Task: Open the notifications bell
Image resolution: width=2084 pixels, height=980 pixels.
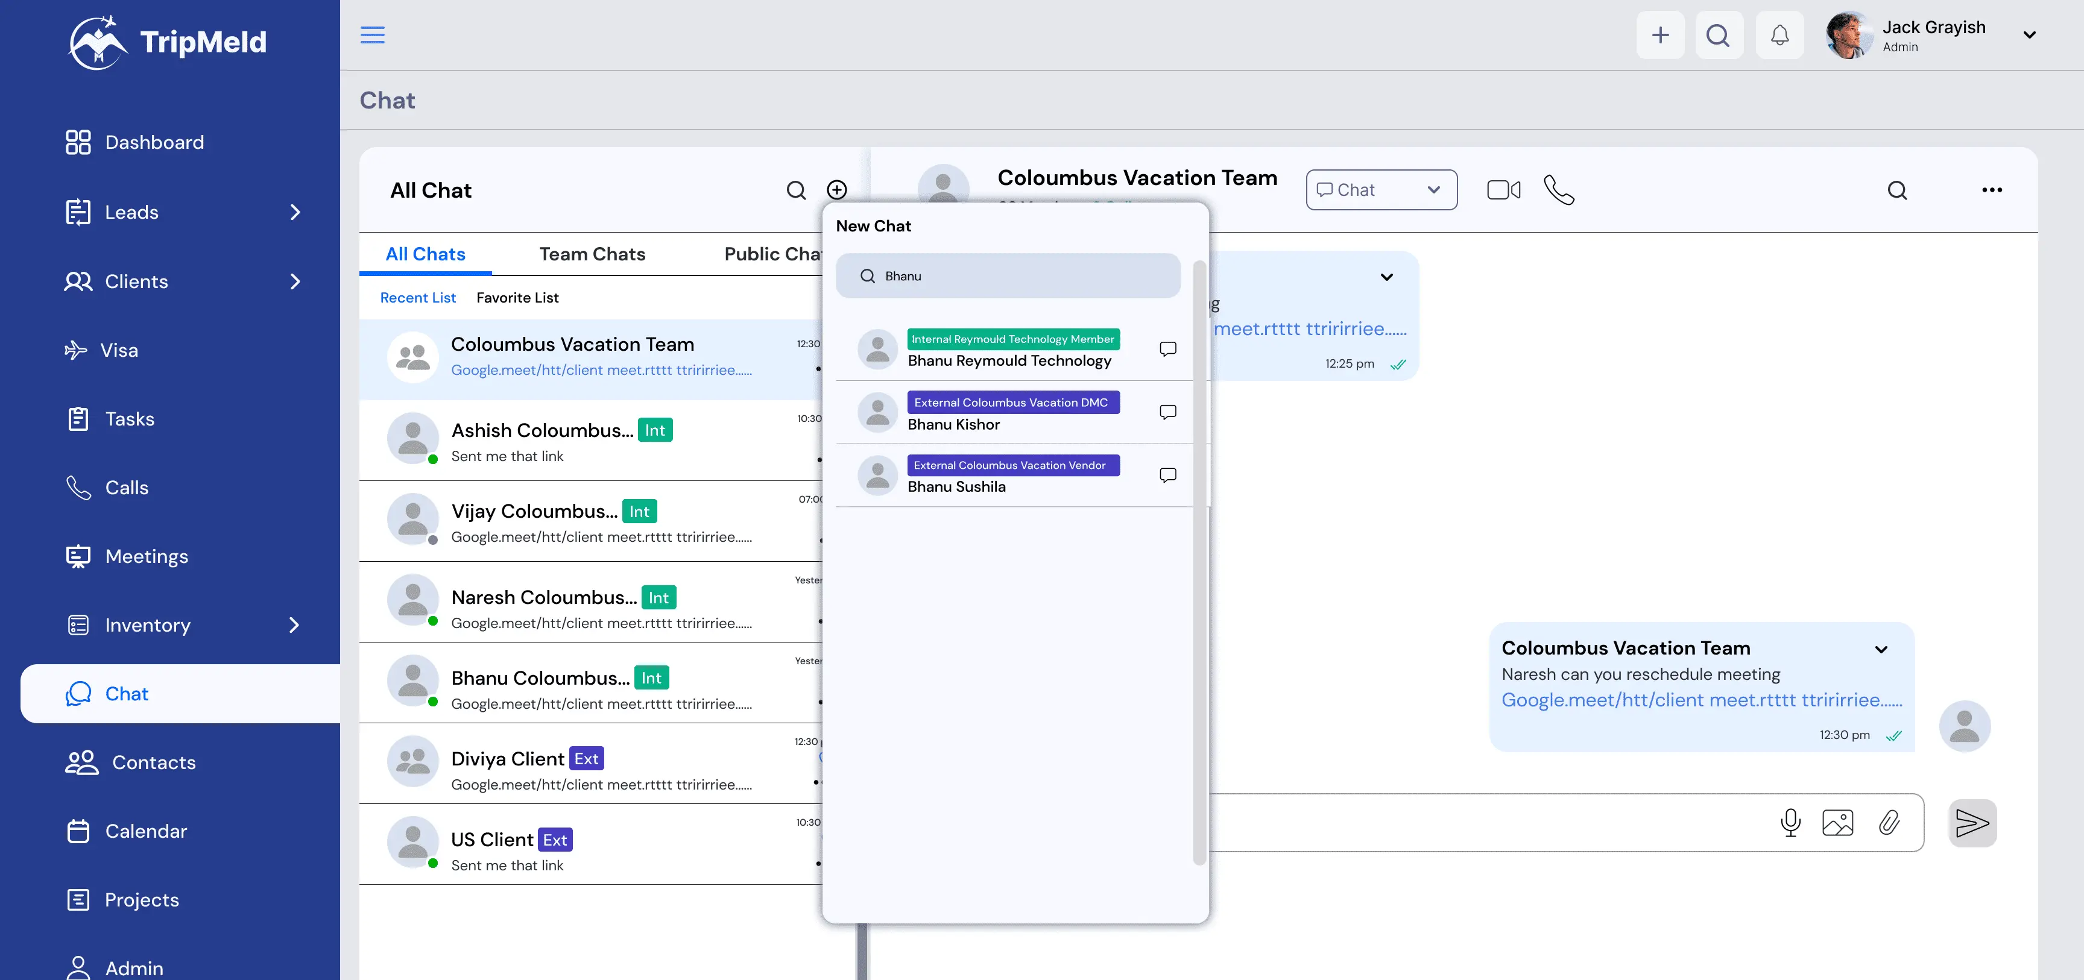Action: click(1779, 35)
